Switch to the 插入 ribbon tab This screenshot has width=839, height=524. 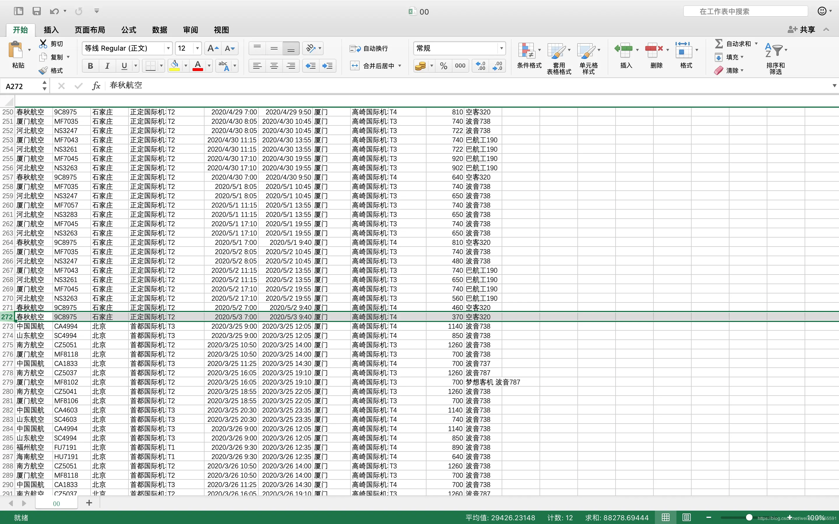click(x=51, y=30)
